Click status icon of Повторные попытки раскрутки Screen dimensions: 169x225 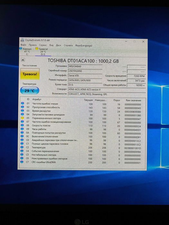point(22,132)
